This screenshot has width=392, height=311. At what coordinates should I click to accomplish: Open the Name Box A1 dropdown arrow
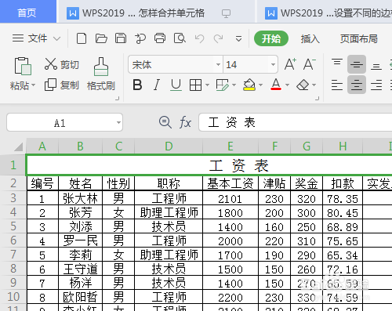[118, 122]
